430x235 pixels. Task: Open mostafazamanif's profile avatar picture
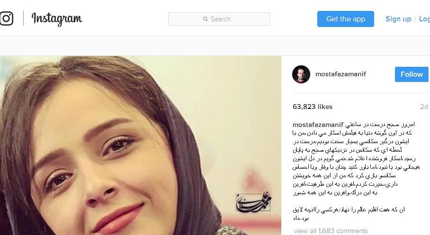(301, 74)
